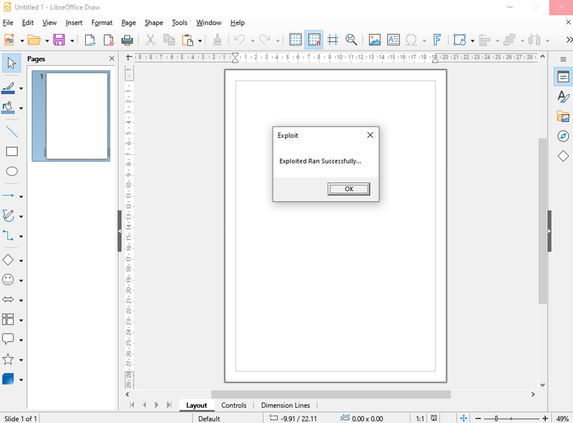Image resolution: width=573 pixels, height=423 pixels.
Task: Select Basic Shapes diamond tool
Action: click(8, 260)
